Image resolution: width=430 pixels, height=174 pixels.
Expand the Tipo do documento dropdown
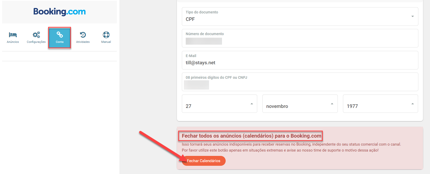pos(300,17)
